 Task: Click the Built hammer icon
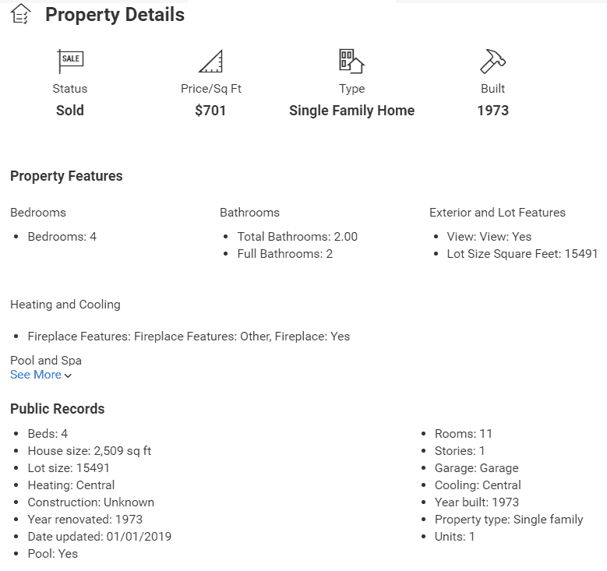point(492,60)
